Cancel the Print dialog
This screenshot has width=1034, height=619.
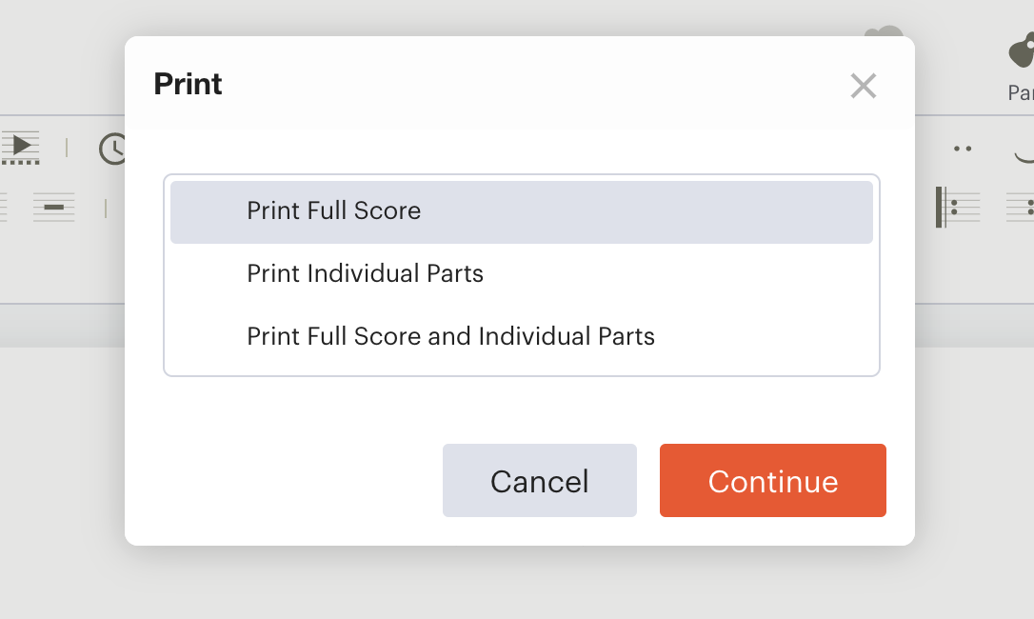point(540,480)
